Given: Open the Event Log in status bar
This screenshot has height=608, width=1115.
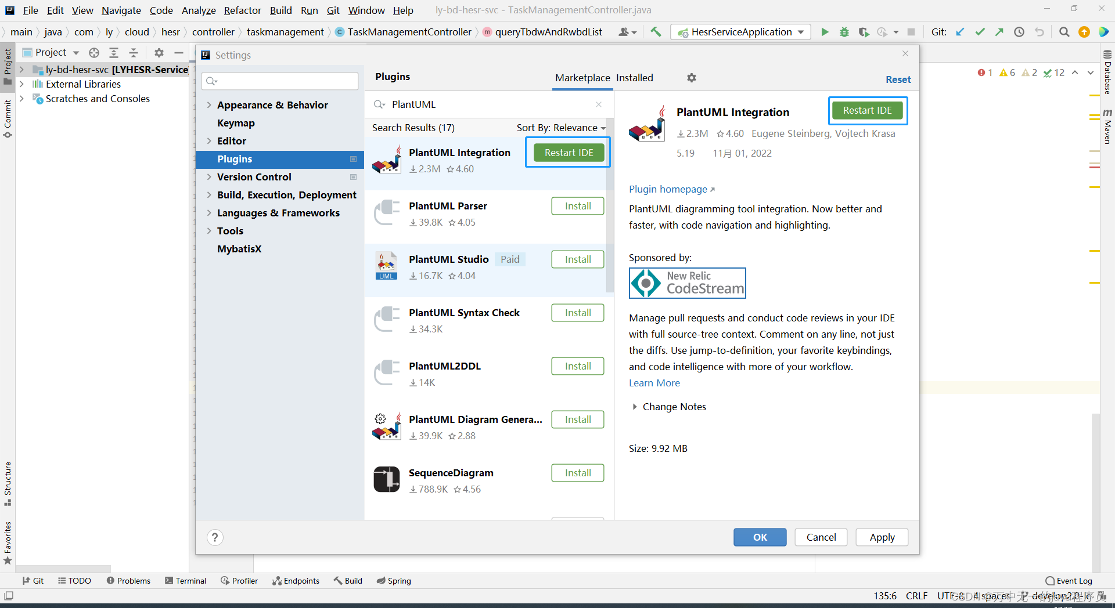Looking at the screenshot, I should coord(1069,581).
